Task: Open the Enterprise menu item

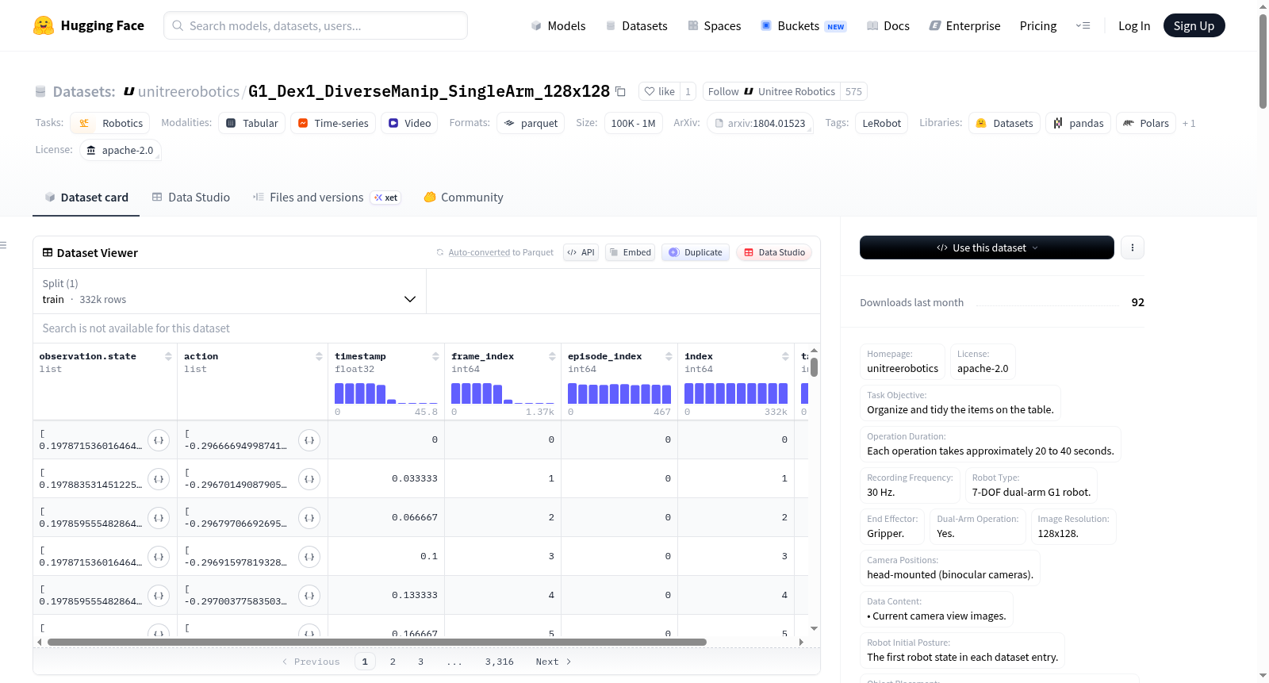Action: (x=964, y=25)
